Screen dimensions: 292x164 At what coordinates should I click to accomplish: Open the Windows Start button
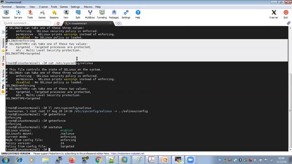[5, 160]
